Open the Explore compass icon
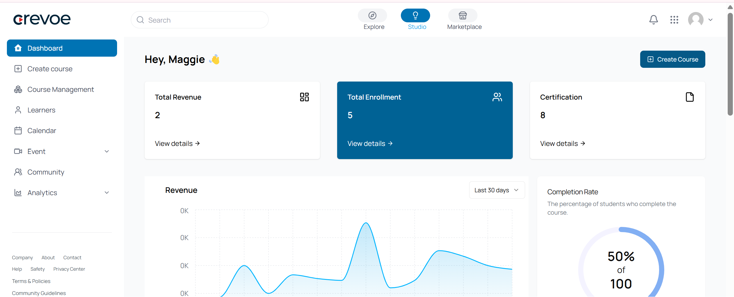734x297 pixels. pos(372,15)
